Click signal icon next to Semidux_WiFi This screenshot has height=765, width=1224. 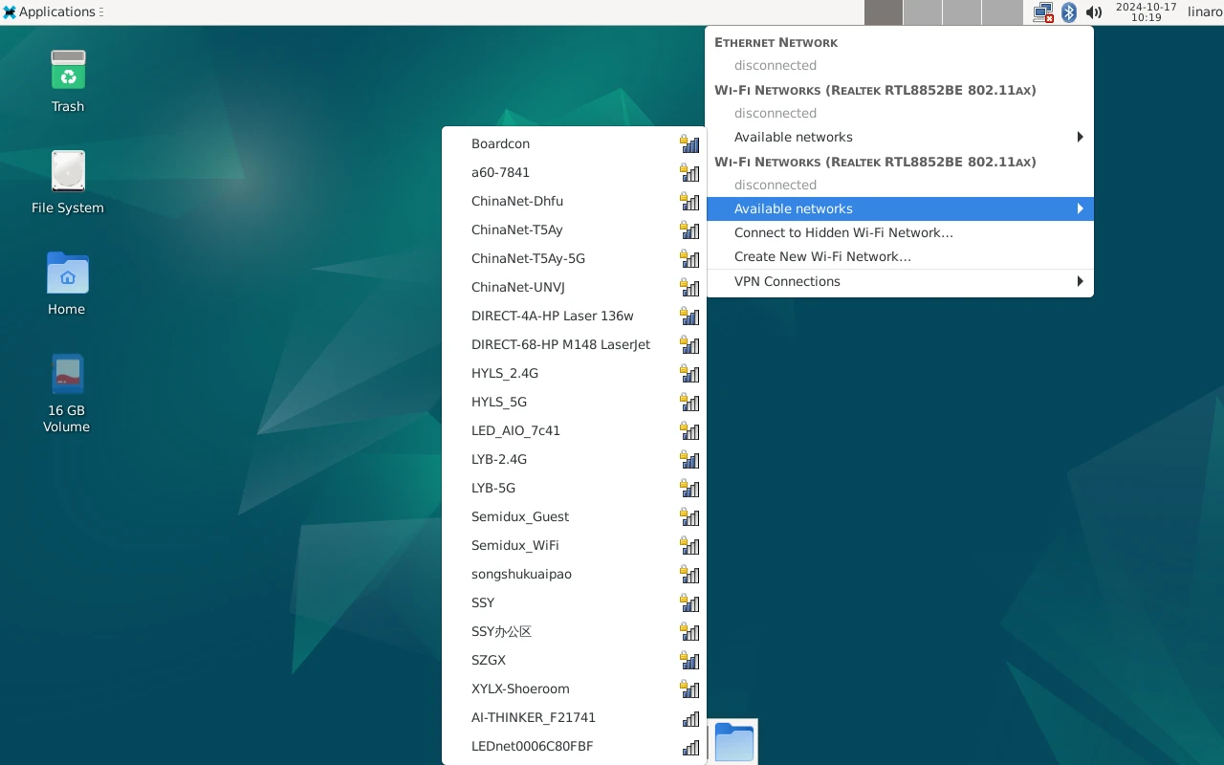689,545
